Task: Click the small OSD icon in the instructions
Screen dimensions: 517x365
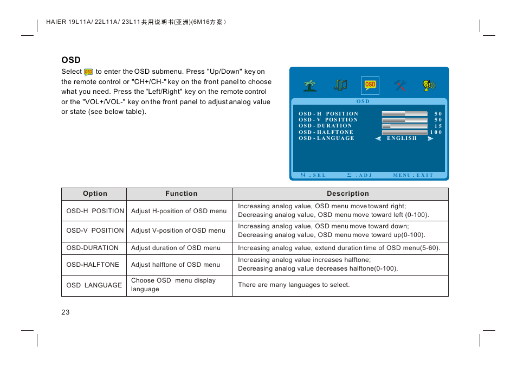Action: [88, 72]
